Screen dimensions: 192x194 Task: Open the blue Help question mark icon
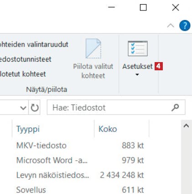click(185, 26)
